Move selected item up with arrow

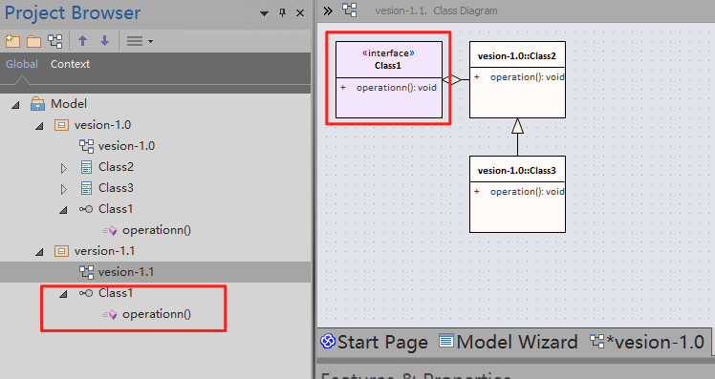(82, 41)
